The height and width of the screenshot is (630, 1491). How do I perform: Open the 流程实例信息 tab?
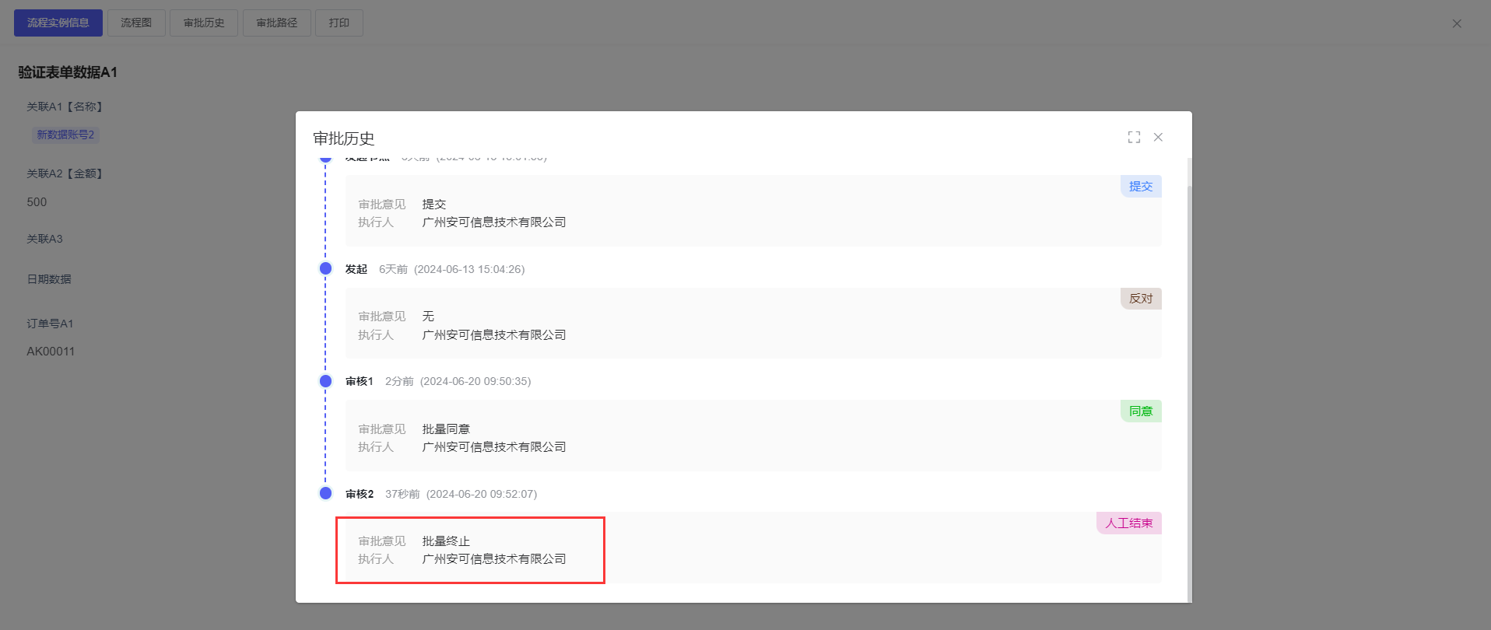tap(58, 23)
